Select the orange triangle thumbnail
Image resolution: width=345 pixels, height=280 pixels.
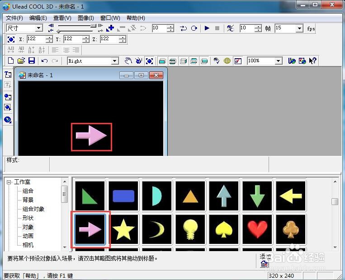(190, 196)
